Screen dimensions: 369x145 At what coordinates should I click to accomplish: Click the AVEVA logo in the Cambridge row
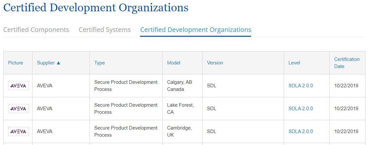coord(18,131)
